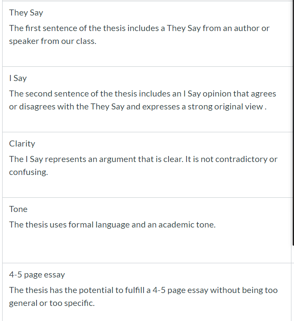Click the "They Say" criterion heading
Screen dimensions: 294x321
pos(26,12)
